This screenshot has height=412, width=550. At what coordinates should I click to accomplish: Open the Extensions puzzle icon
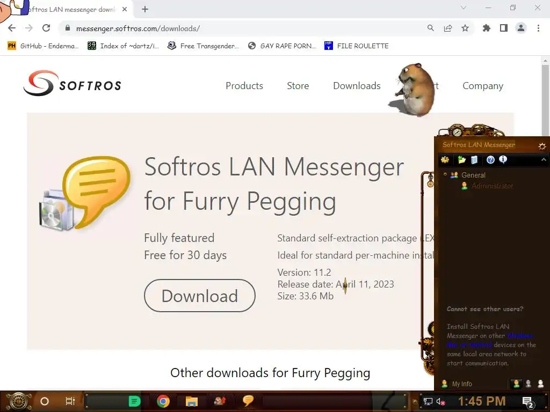click(486, 28)
